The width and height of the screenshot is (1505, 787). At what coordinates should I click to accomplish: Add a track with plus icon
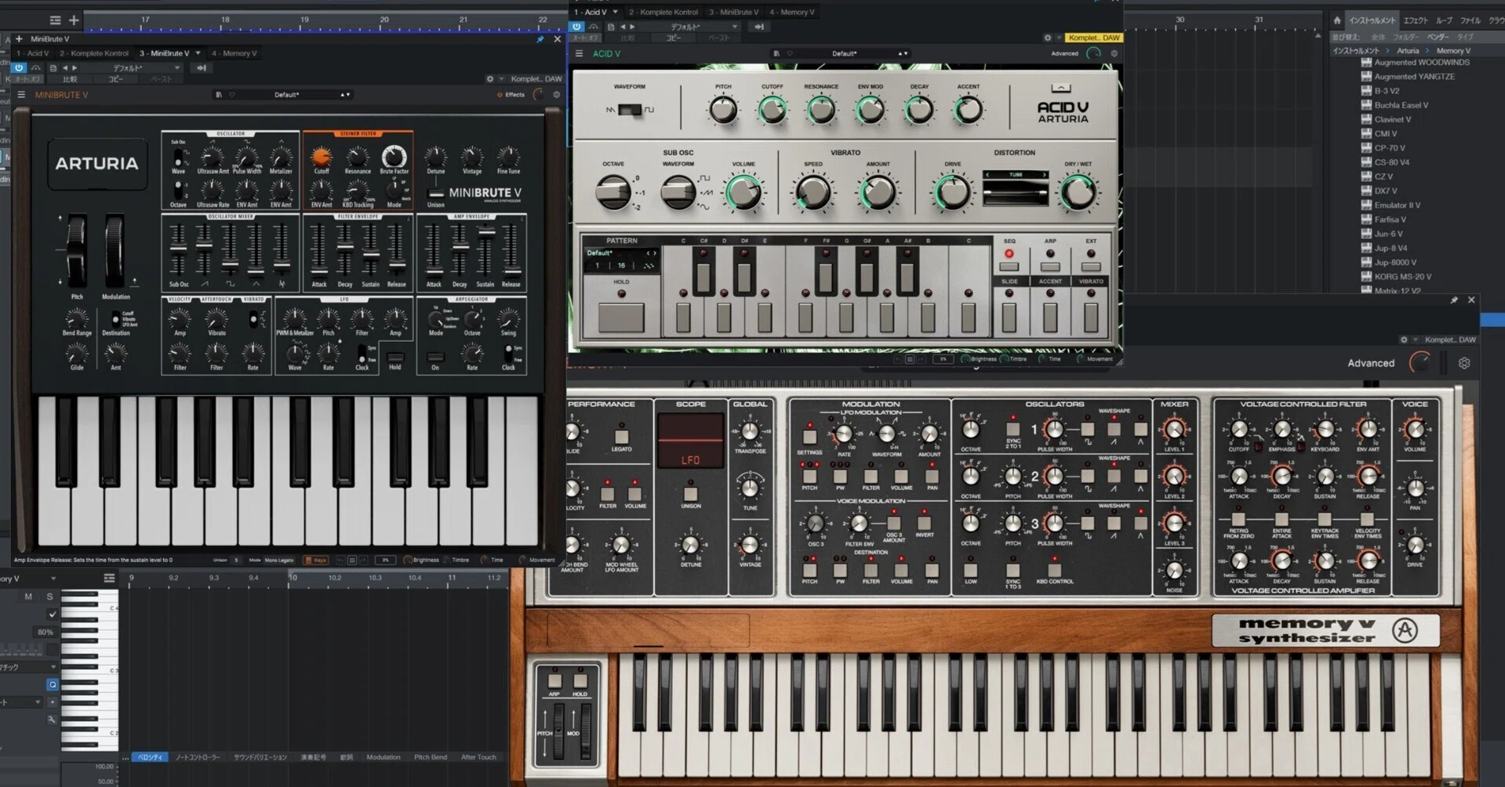pyautogui.click(x=74, y=20)
